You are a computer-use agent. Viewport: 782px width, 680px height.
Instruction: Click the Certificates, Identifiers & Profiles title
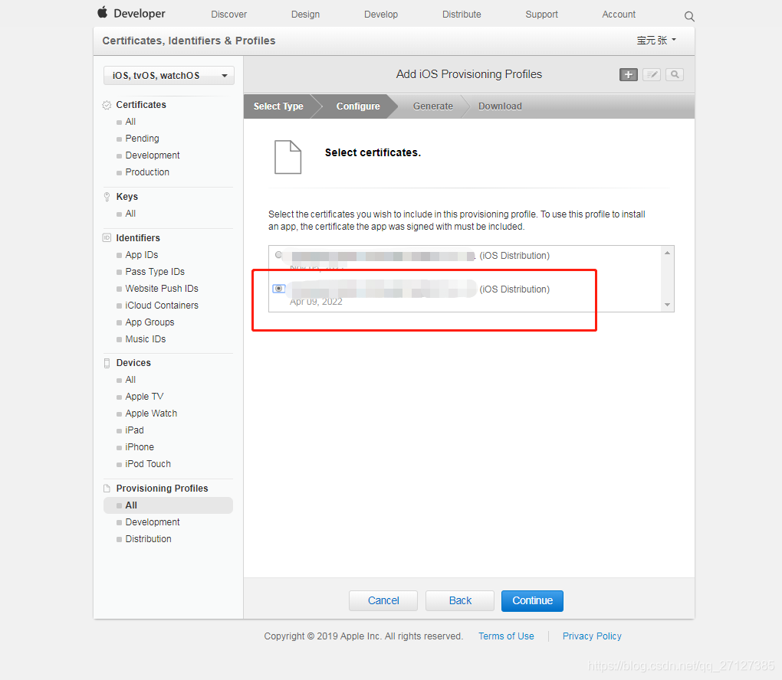[x=189, y=41]
